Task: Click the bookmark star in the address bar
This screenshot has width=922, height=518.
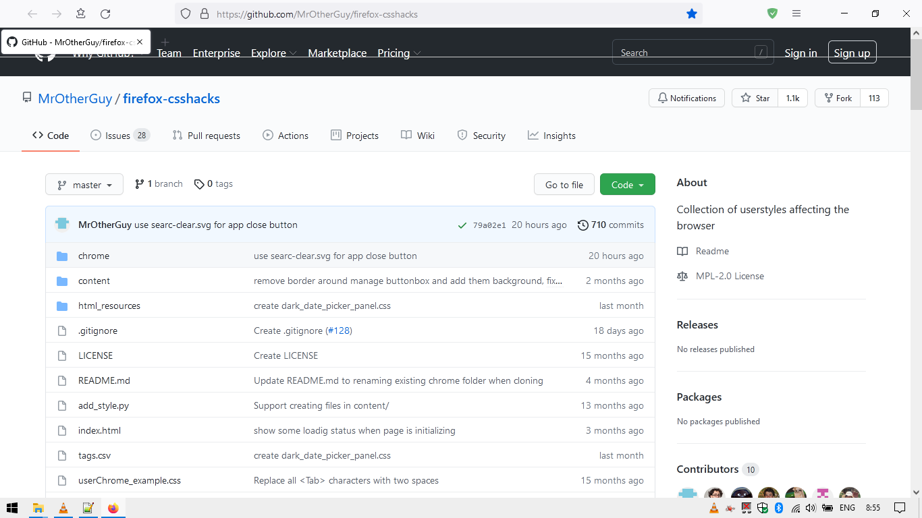Action: (x=691, y=13)
